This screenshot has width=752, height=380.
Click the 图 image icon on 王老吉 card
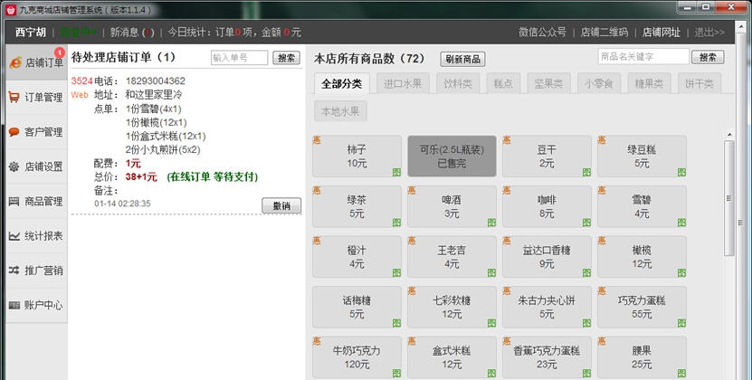coord(491,273)
